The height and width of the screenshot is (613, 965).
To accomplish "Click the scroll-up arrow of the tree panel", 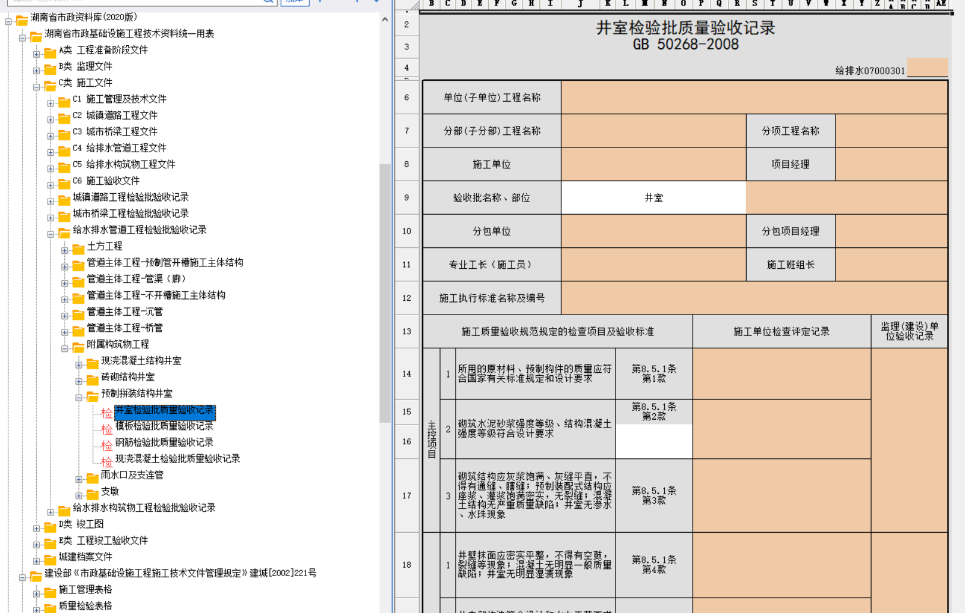I will (385, 20).
